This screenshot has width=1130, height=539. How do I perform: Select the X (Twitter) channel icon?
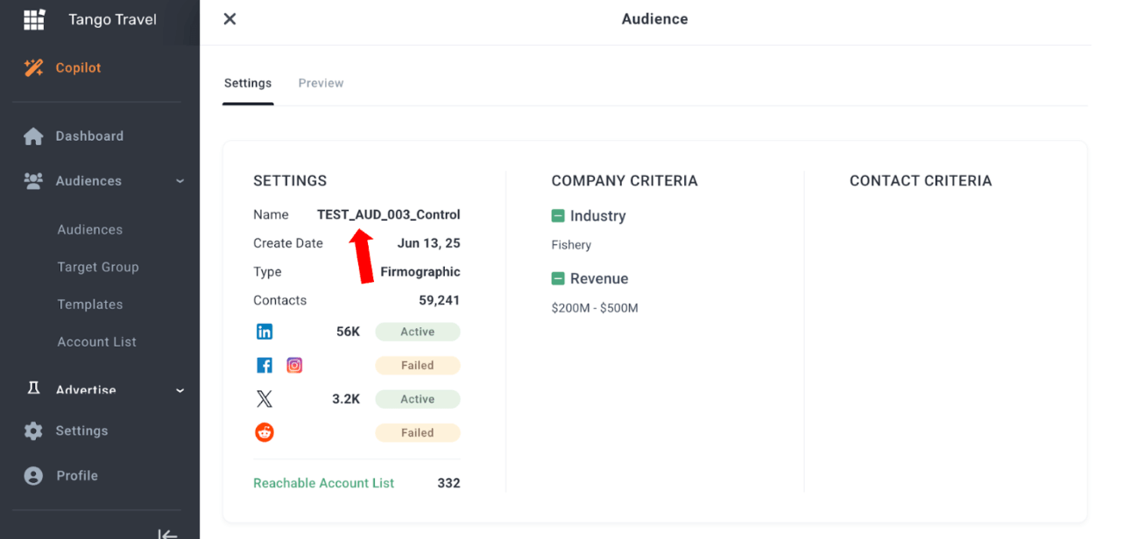click(x=265, y=398)
